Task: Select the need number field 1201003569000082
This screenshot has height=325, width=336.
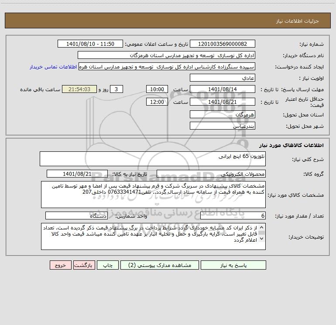Action: (223, 44)
